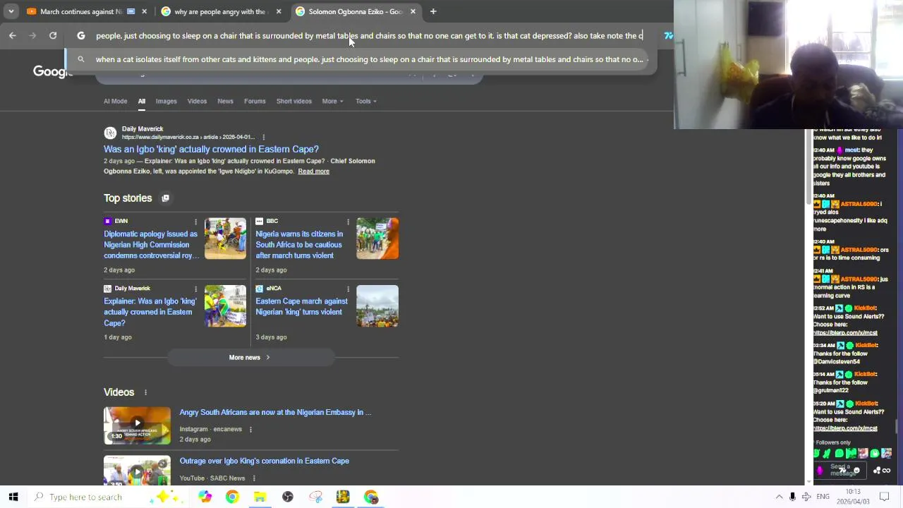Open a new browser tab
The width and height of the screenshot is (903, 508).
pyautogui.click(x=433, y=11)
